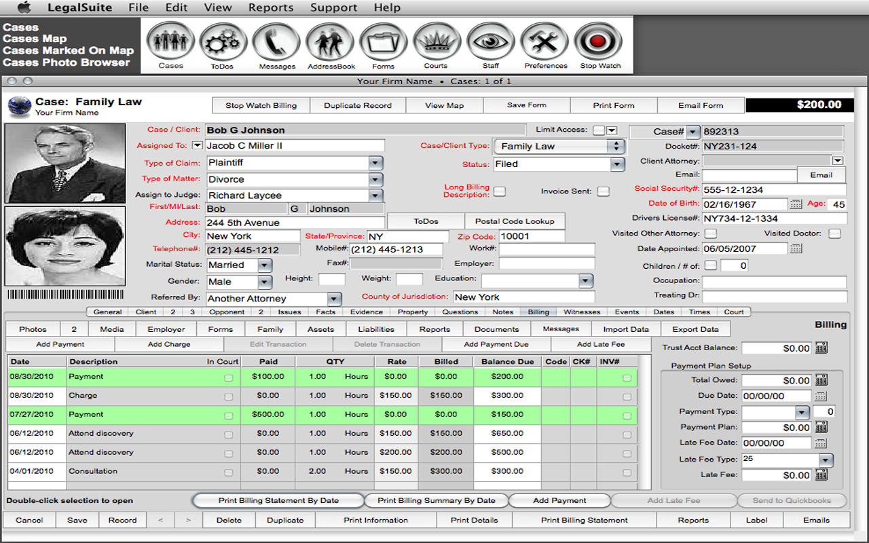Screen dimensions: 869x543
Task: Check INV# box for 08/30/2010 Charge row
Action: point(627,396)
